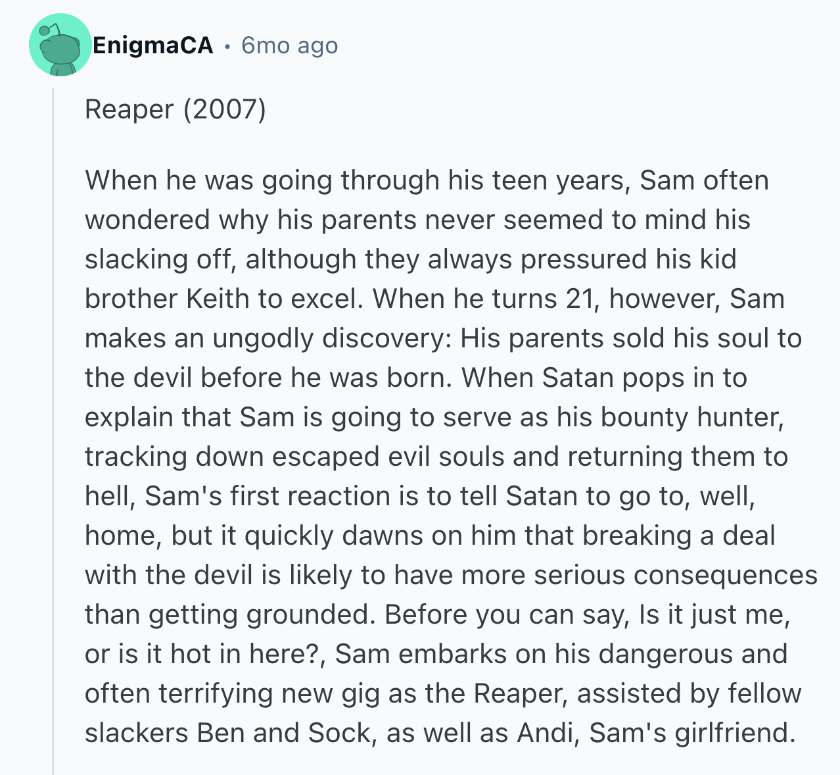Click the word "Keith" in the comment
Viewport: 840px width, 775px height.
(217, 299)
